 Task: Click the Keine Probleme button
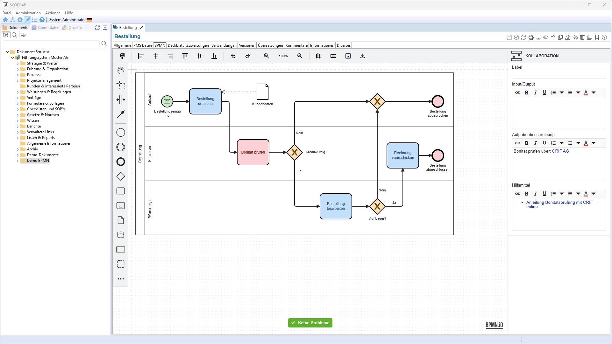pyautogui.click(x=310, y=323)
